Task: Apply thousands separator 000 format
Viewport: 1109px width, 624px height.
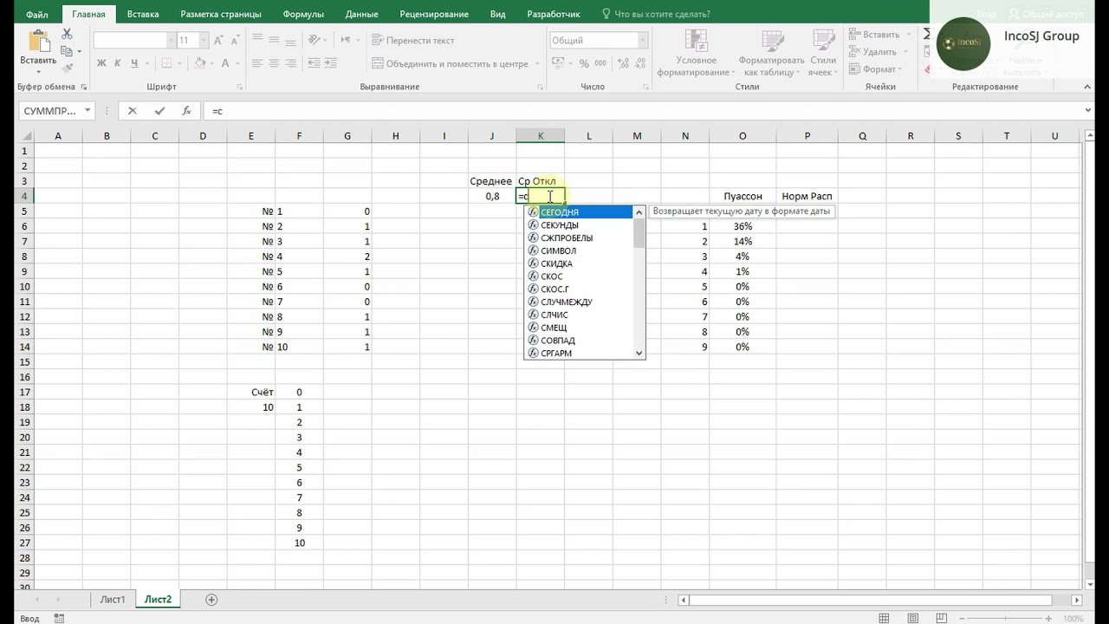Action: point(600,63)
